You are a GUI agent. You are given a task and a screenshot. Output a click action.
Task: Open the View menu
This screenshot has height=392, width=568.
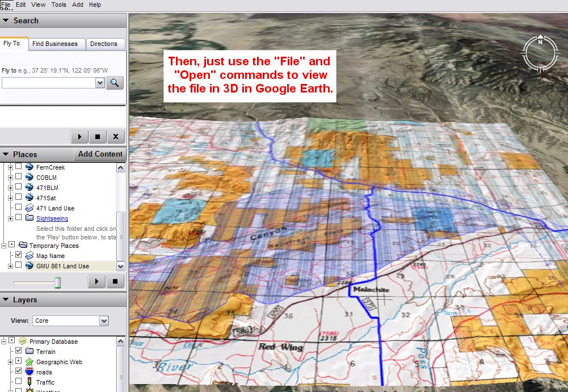tap(39, 5)
